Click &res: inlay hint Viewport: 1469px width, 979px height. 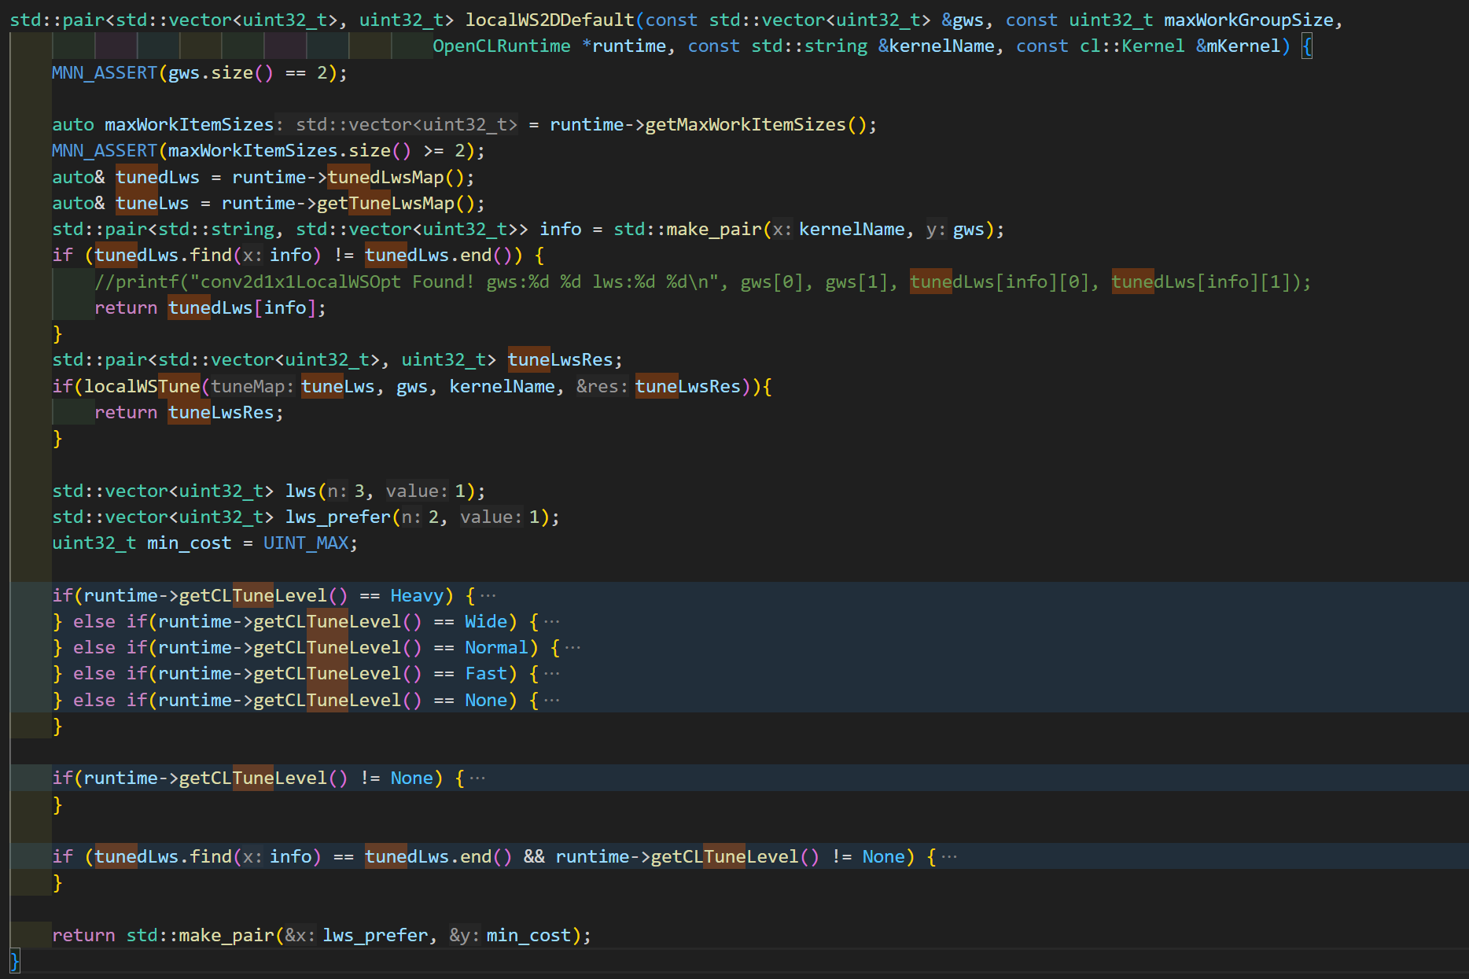[x=602, y=386]
